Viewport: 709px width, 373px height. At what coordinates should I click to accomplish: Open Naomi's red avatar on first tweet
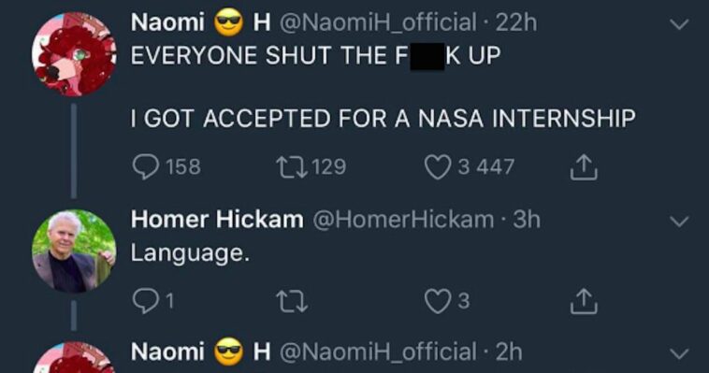(x=74, y=54)
